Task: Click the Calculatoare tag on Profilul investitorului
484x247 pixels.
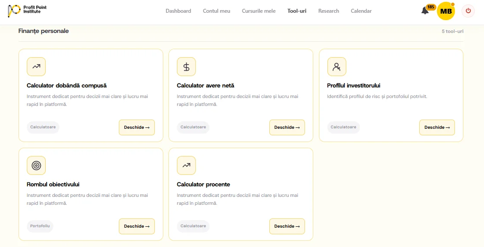Action: pos(344,127)
